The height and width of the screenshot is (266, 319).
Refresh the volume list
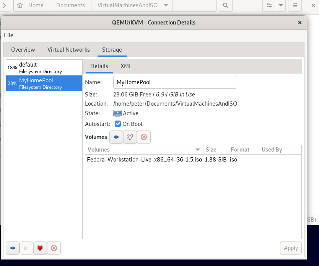click(x=130, y=137)
